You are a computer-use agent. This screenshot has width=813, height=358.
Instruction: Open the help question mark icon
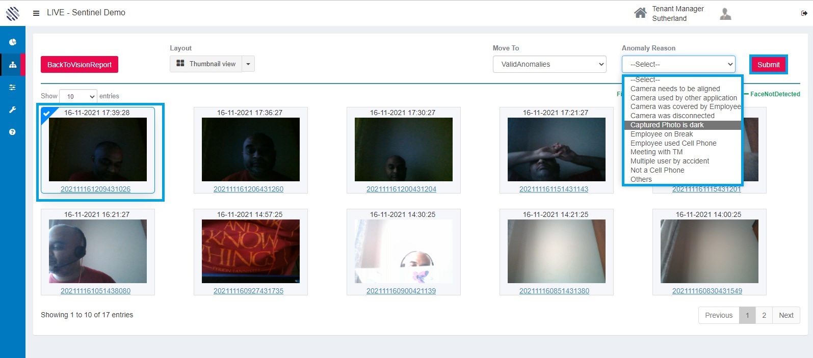click(x=13, y=132)
